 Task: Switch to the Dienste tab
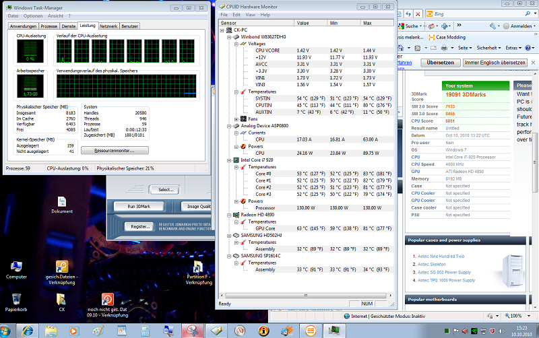[69, 26]
